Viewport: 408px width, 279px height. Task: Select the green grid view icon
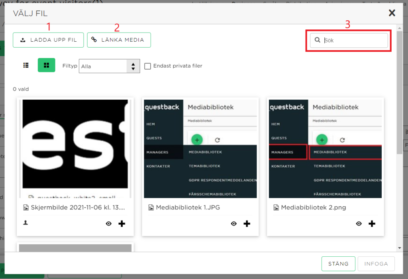[x=46, y=65]
